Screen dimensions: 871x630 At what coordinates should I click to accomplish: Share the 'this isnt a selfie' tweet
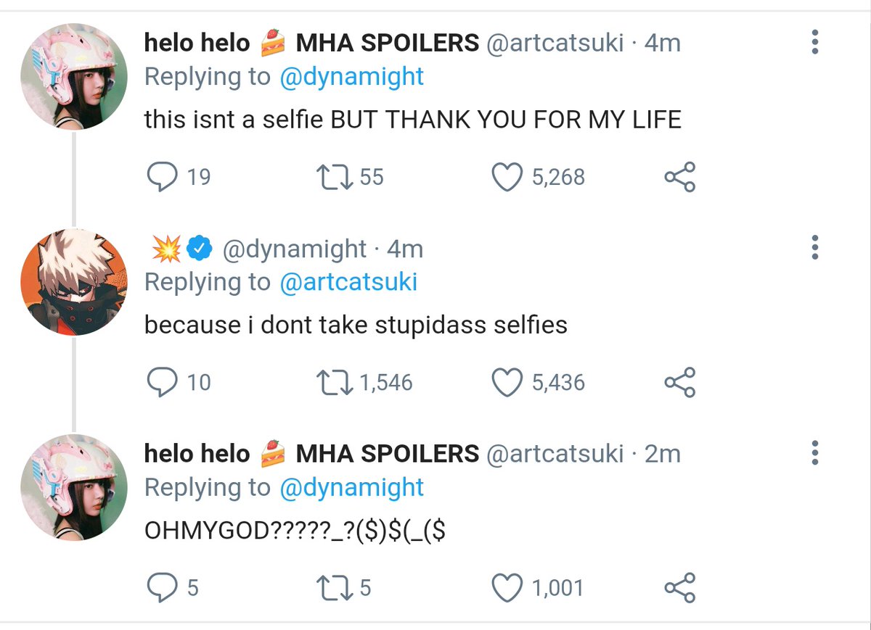click(680, 177)
